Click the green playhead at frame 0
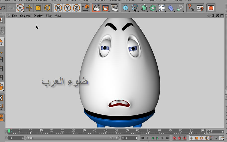Image resolution: width=227 pixels, height=142 pixels. pos(9,131)
